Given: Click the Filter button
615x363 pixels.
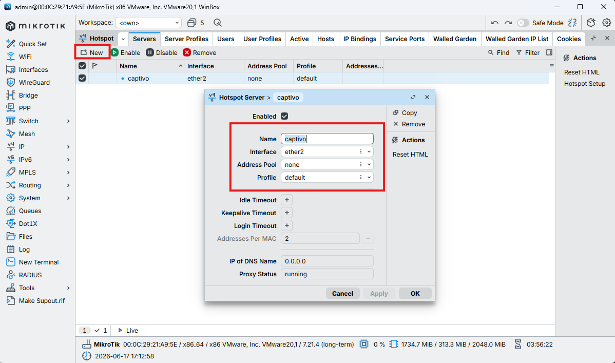Looking at the screenshot, I should (x=528, y=52).
